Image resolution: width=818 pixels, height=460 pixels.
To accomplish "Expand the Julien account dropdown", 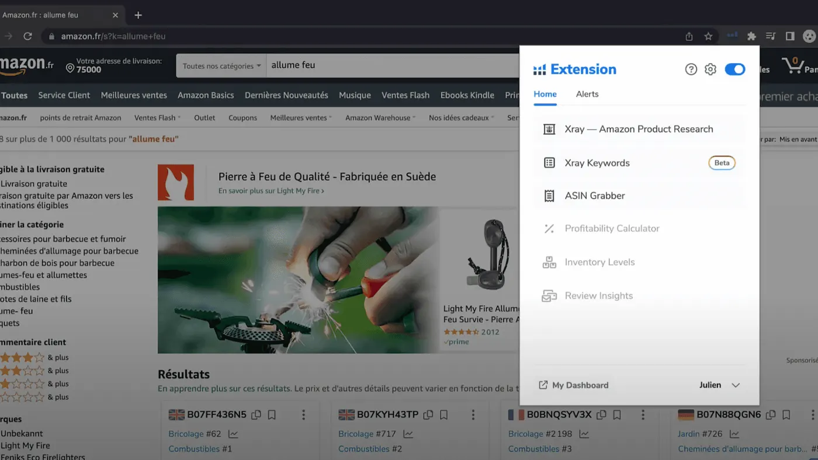I will click(720, 385).
